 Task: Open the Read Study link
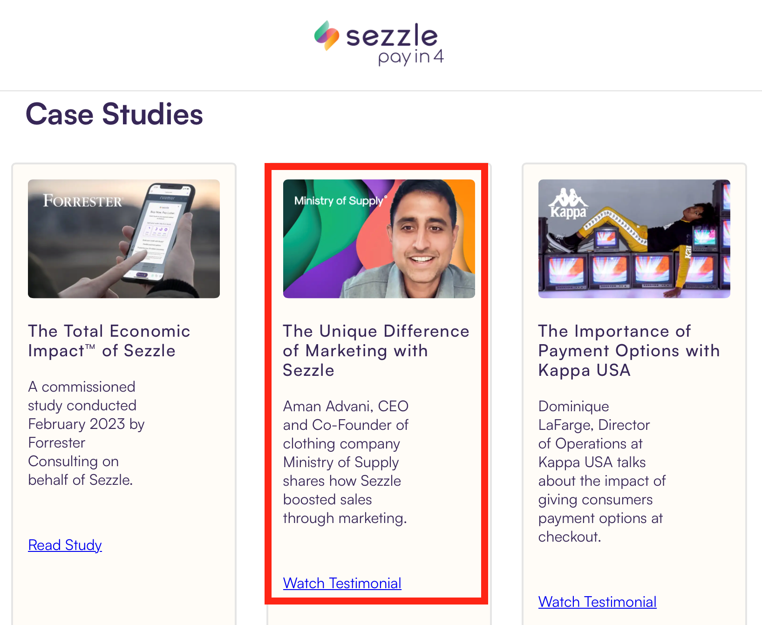coord(65,545)
